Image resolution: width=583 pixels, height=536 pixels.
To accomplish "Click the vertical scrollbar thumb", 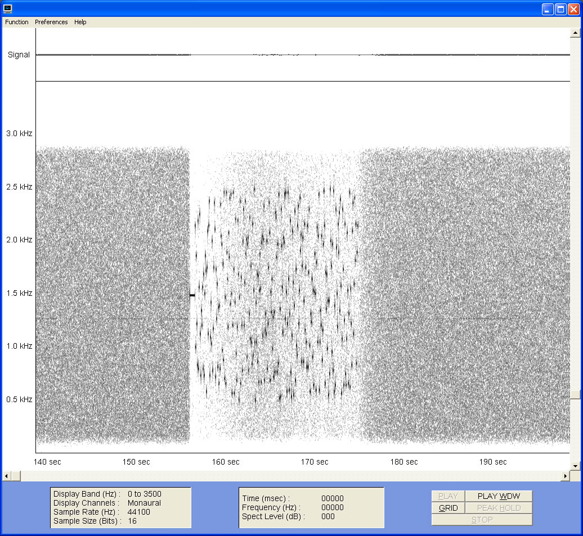I will (575, 395).
